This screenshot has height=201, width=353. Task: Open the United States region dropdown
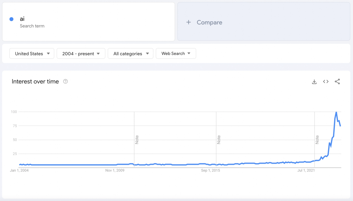[32, 53]
